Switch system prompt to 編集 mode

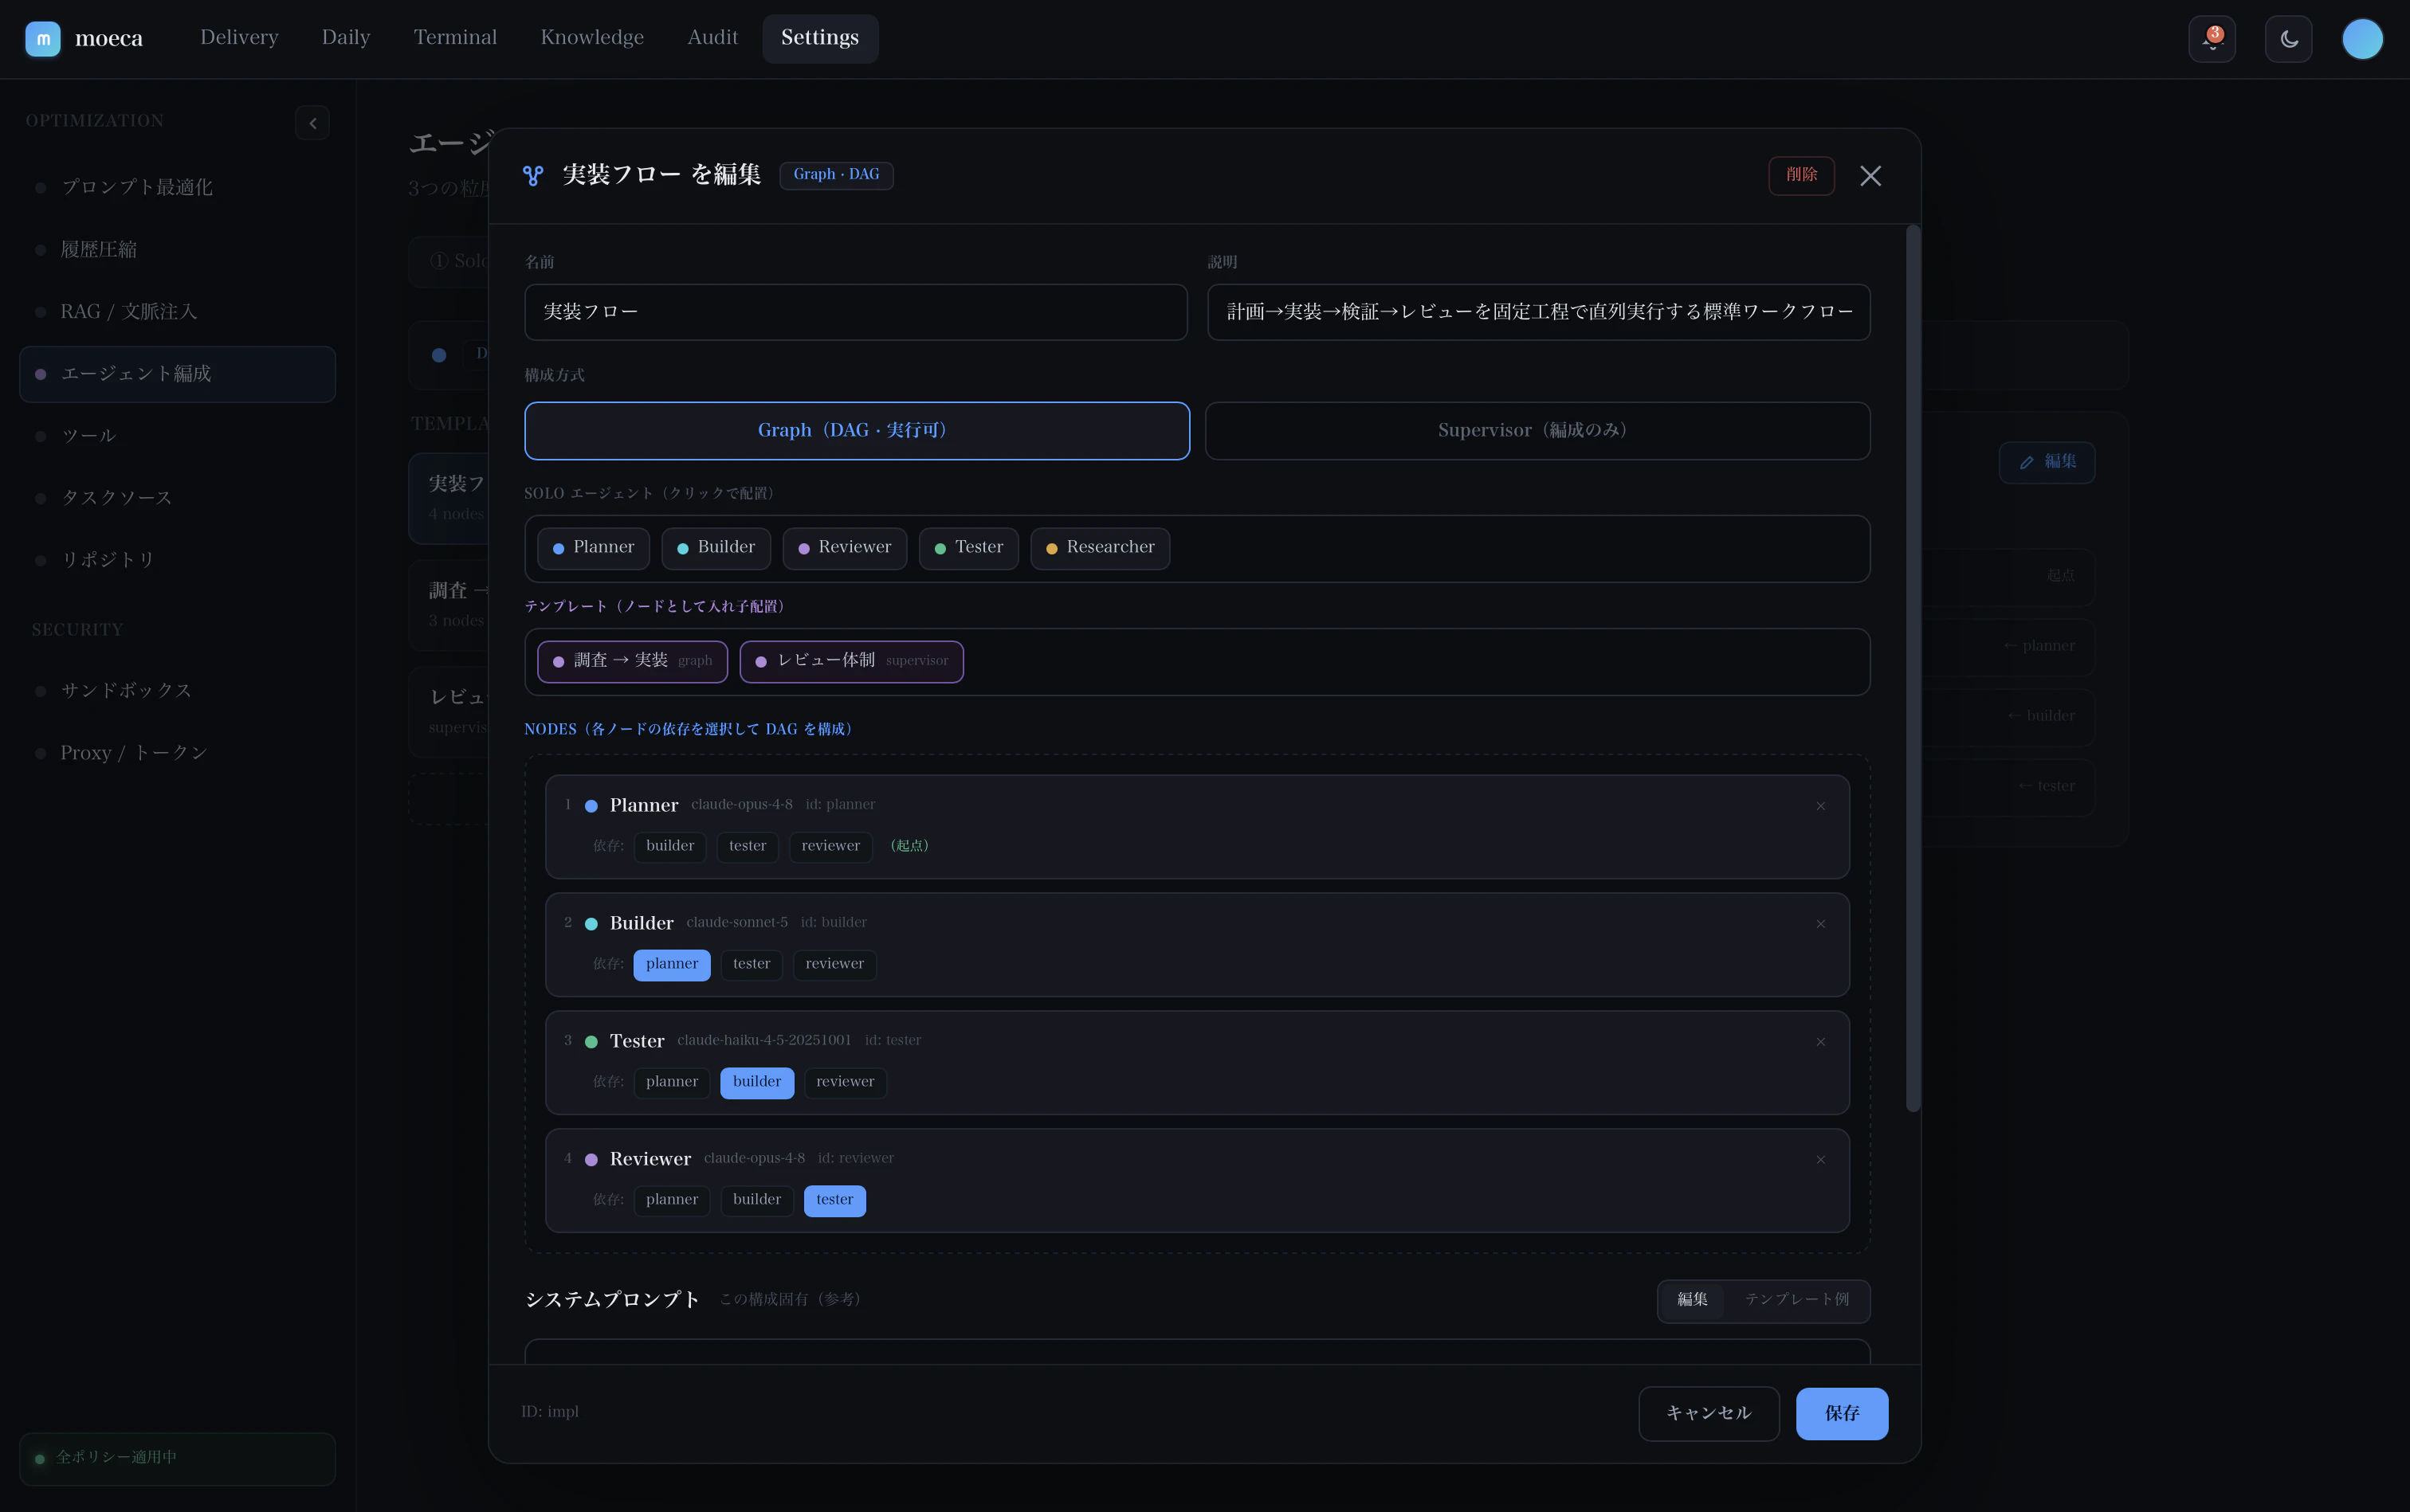(1692, 1300)
